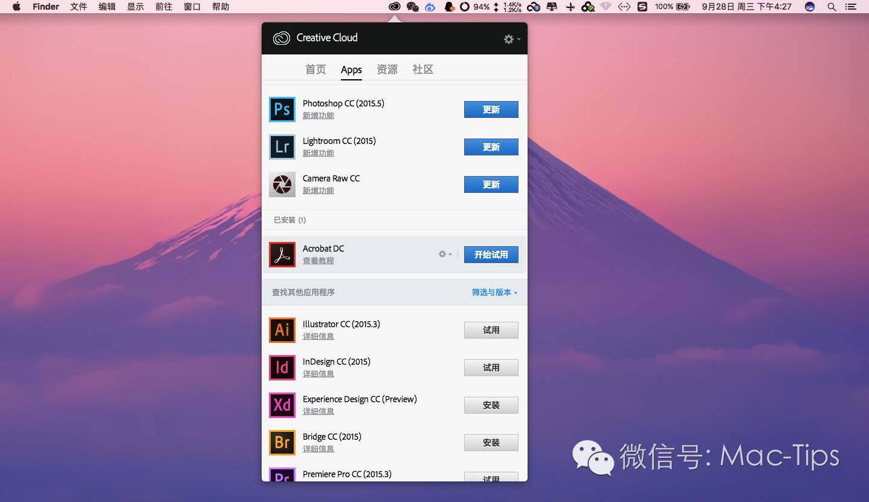
Task: Switch to the Apps tab
Action: pyautogui.click(x=351, y=70)
